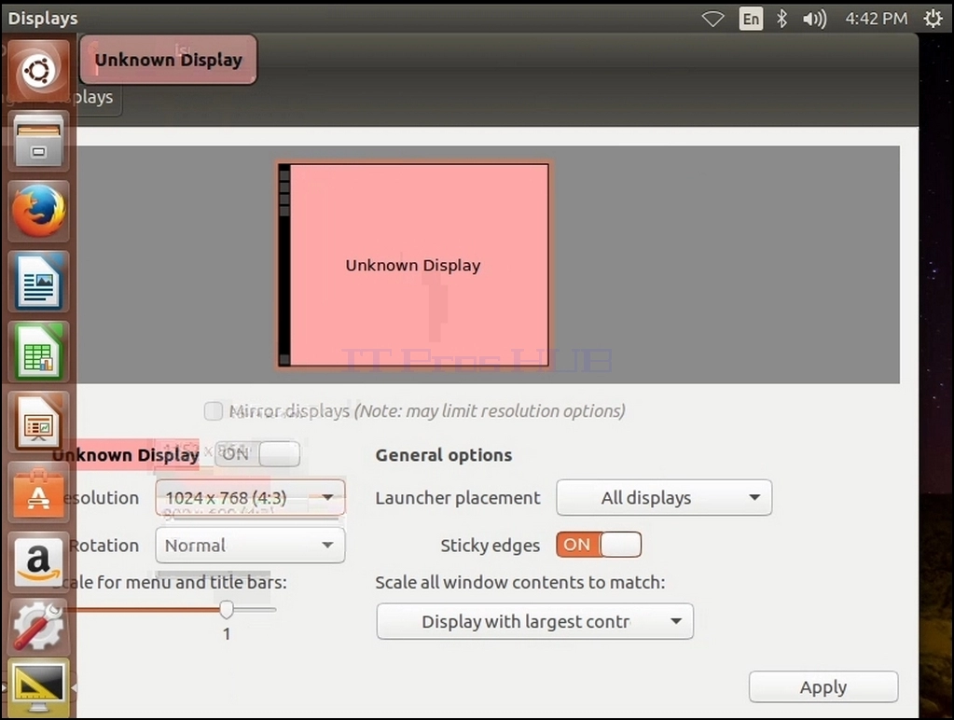The width and height of the screenshot is (954, 720).
Task: Open LibreOffice Impress
Action: click(38, 422)
